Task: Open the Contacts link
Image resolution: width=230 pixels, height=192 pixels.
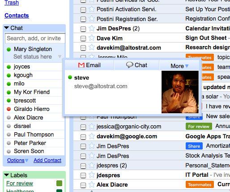Action: (17, 16)
